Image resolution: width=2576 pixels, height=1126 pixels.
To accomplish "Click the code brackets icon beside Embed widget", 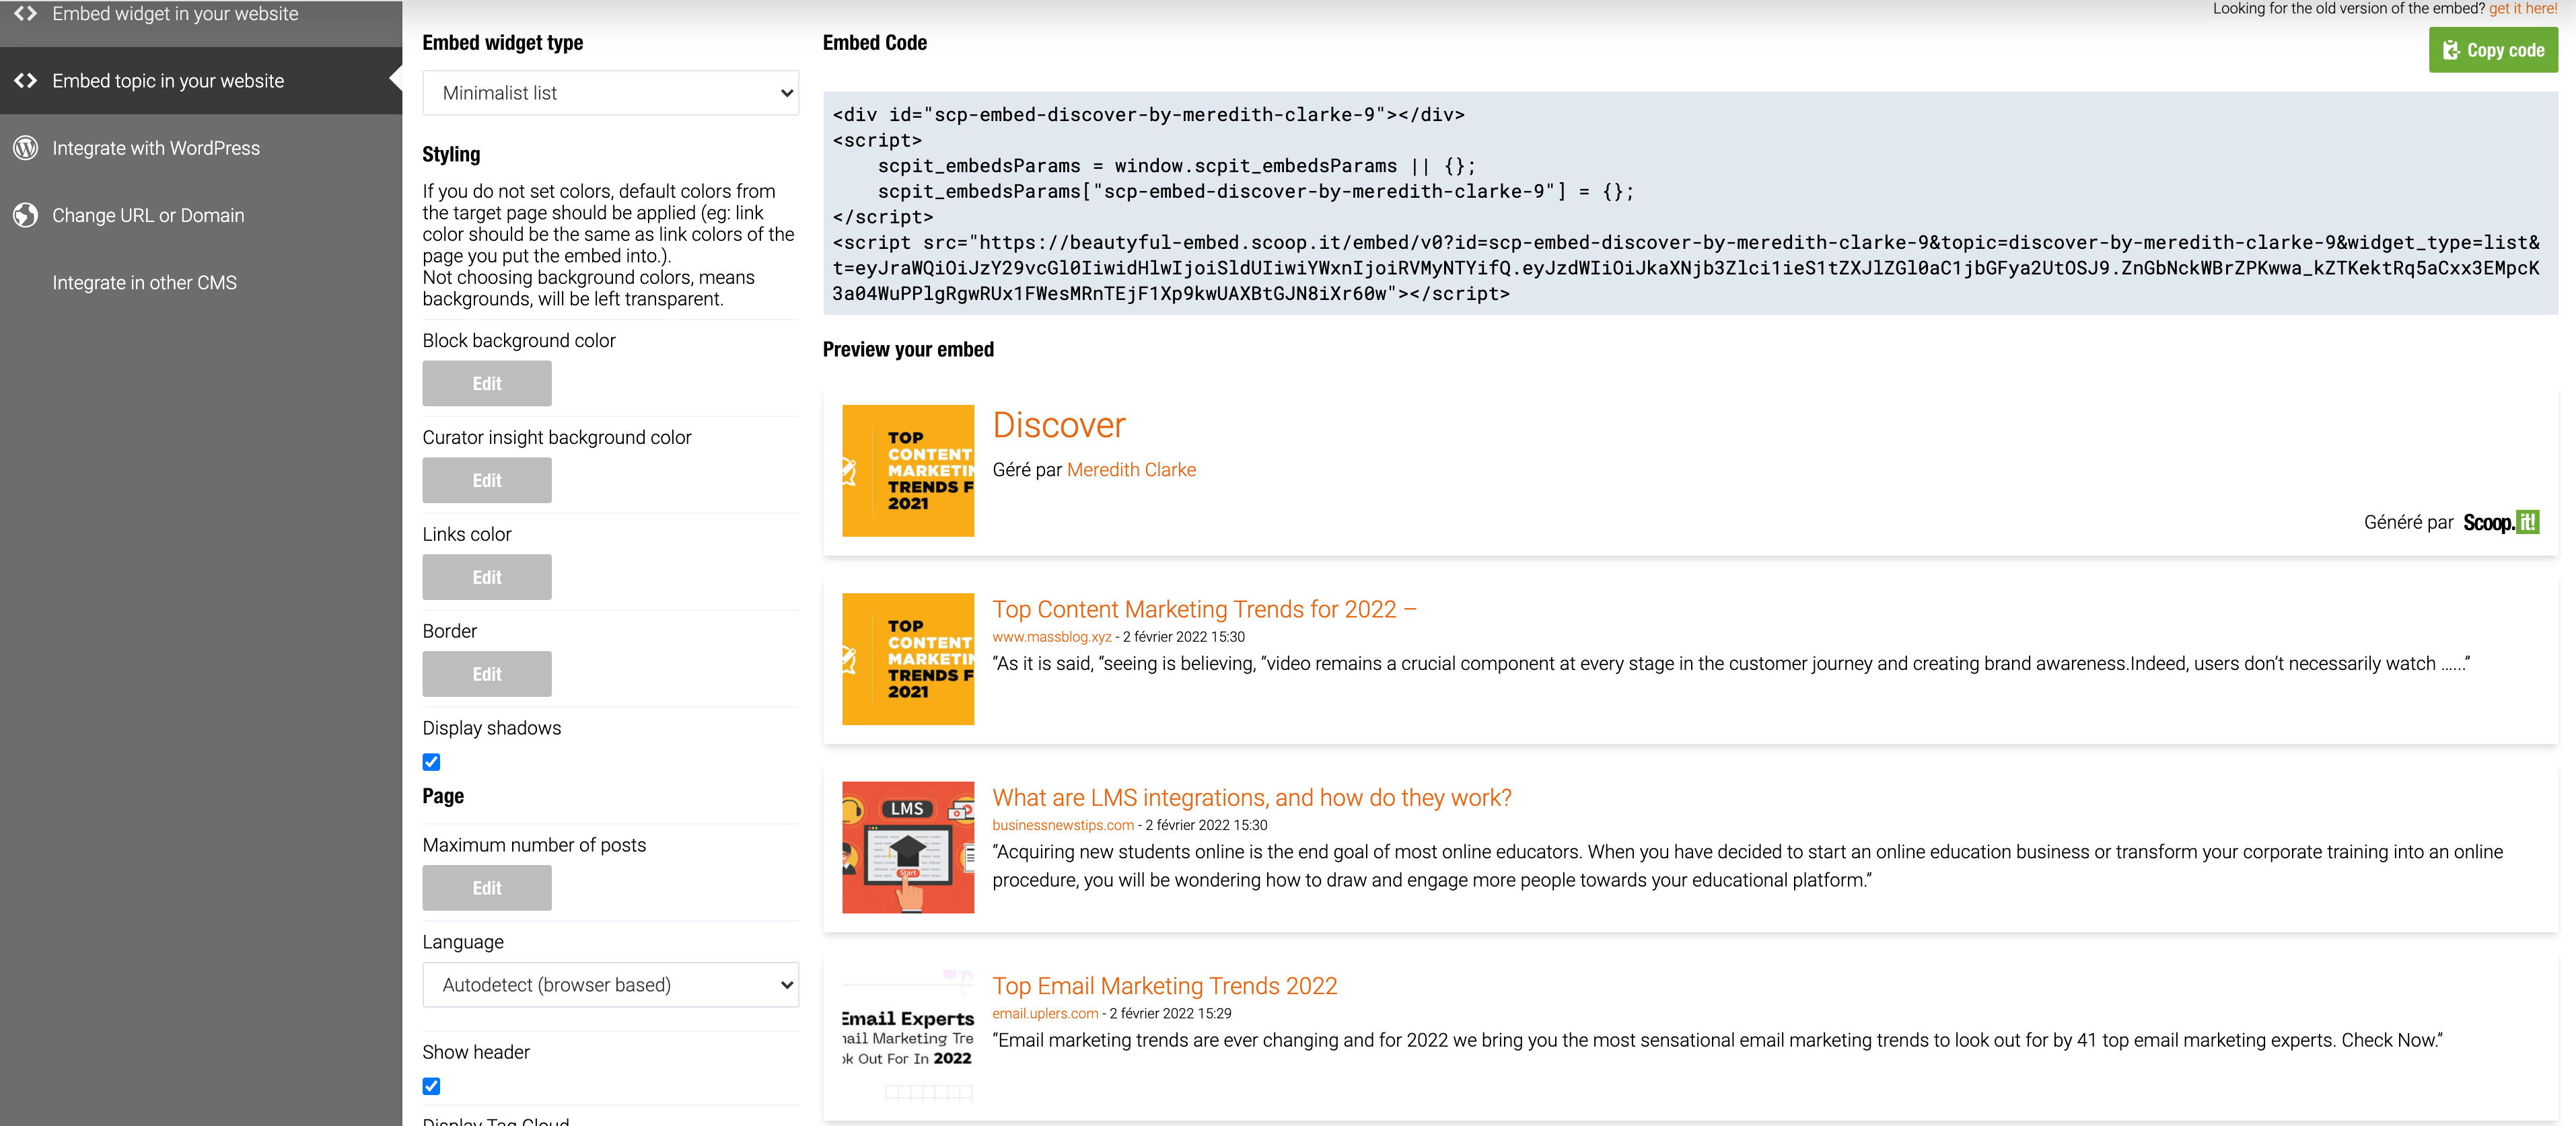I will click(x=25, y=14).
